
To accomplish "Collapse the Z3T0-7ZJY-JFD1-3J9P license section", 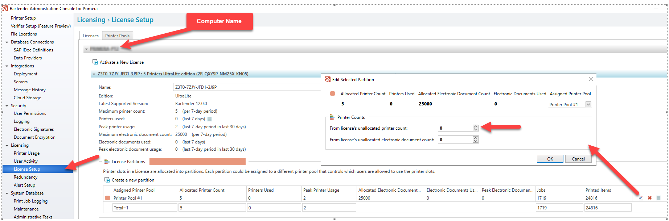I will tap(94, 74).
